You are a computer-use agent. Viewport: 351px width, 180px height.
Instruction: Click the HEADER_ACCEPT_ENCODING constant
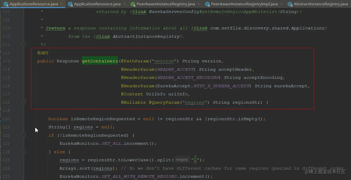188,78
